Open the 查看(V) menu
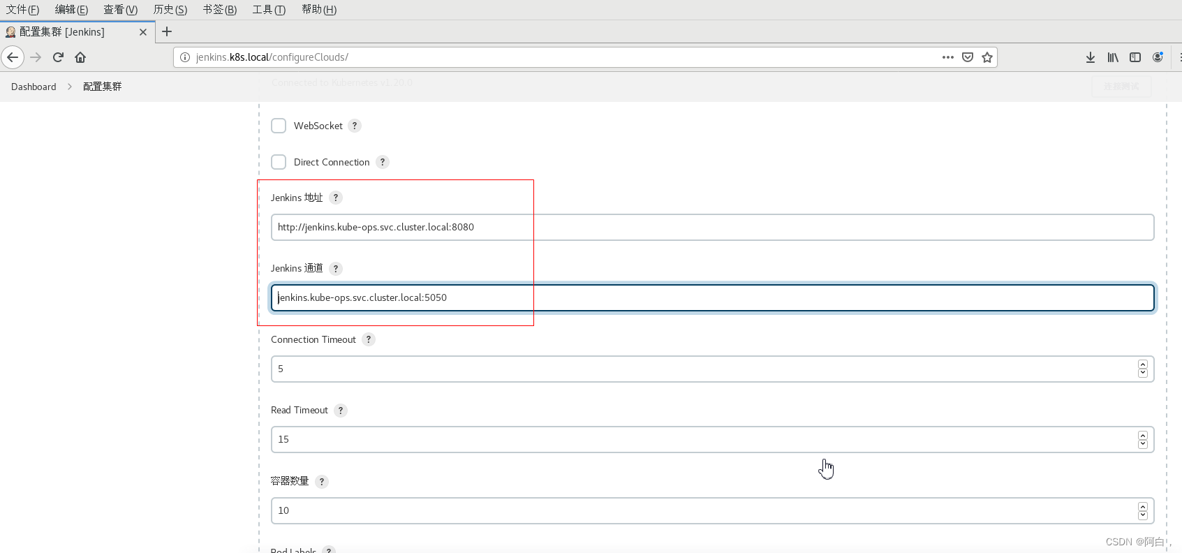Image resolution: width=1182 pixels, height=553 pixels. [121, 10]
